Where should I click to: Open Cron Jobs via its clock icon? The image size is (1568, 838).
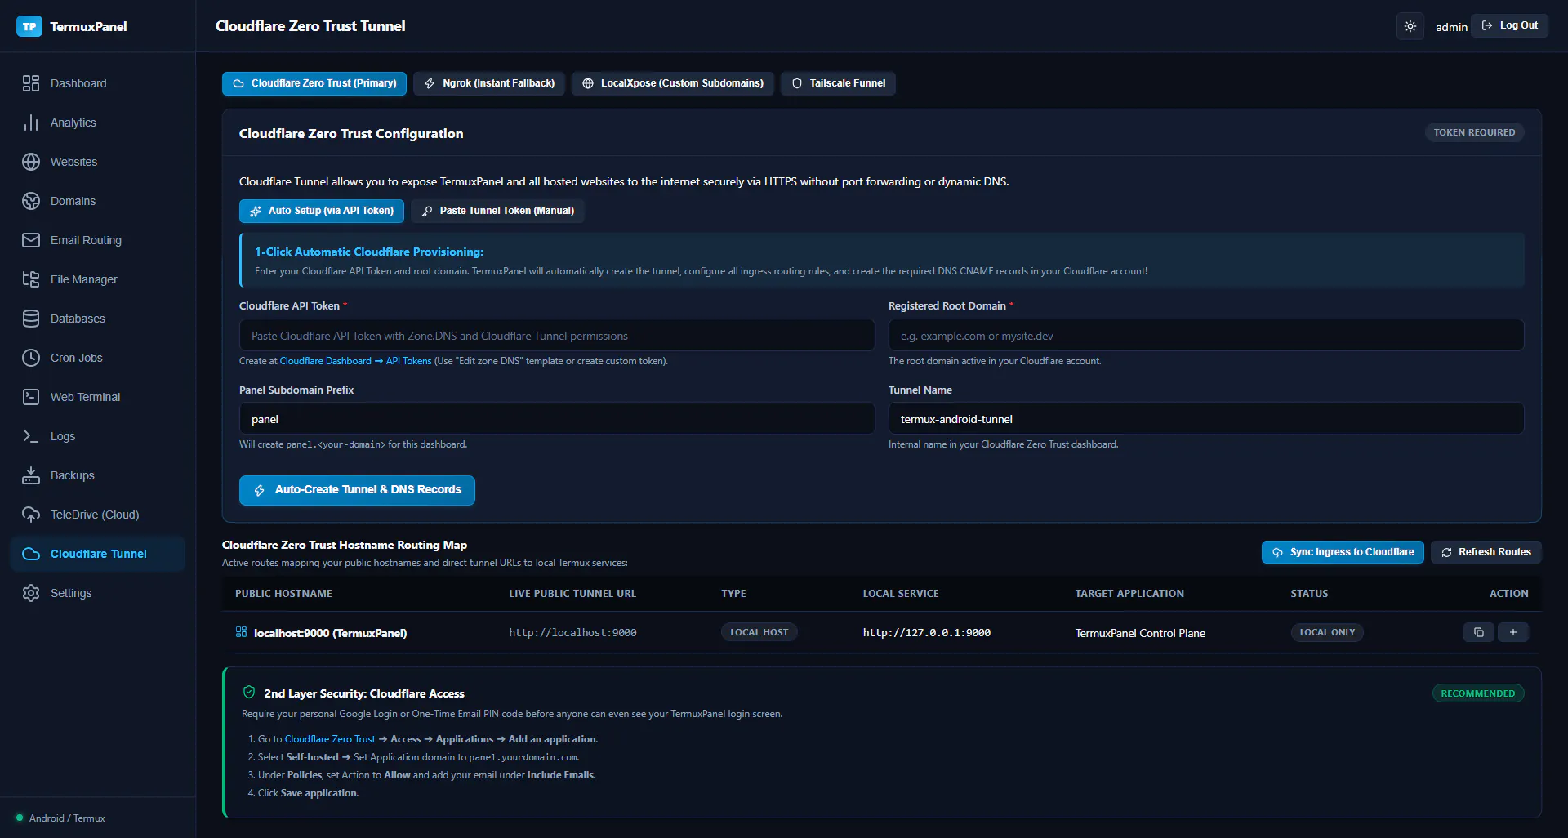(31, 358)
